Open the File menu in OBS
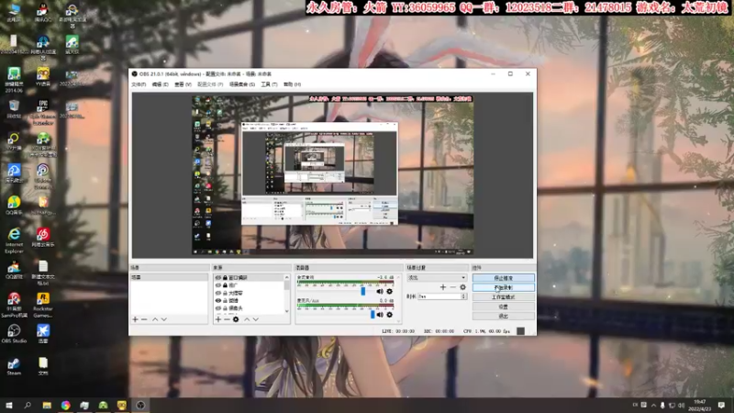This screenshot has height=413, width=734. pos(139,84)
